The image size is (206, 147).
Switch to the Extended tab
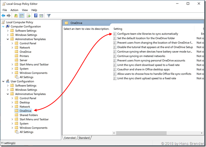(x=70, y=138)
